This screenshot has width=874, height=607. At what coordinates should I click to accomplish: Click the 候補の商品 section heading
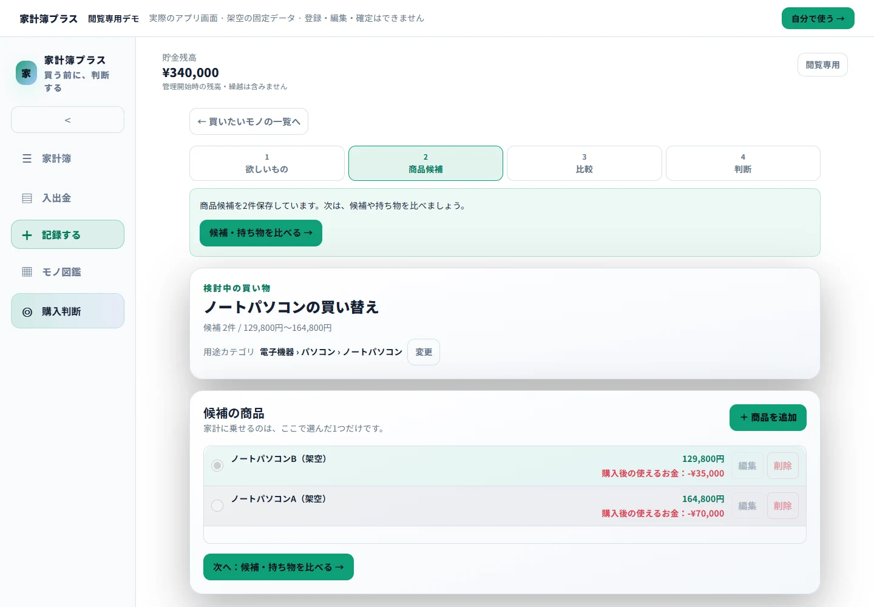[234, 413]
